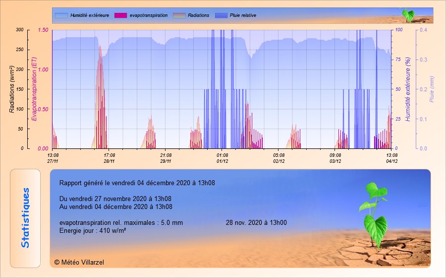Click 'Du vendredi 27 novembre 2020 à 13h08'
This screenshot has height=278, width=446.
(x=115, y=199)
